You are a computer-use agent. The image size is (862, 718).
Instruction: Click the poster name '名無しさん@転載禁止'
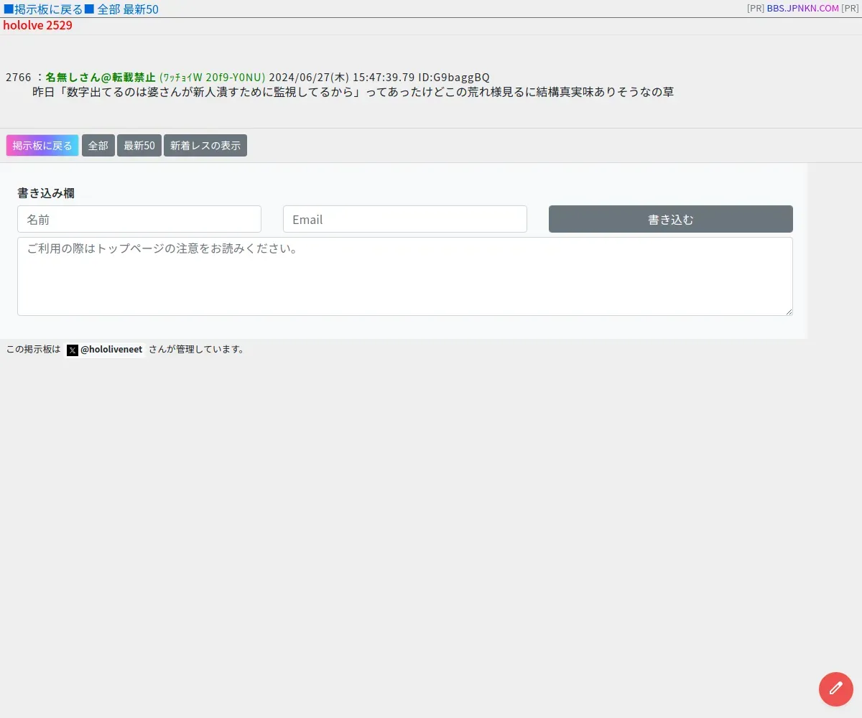[x=101, y=77]
